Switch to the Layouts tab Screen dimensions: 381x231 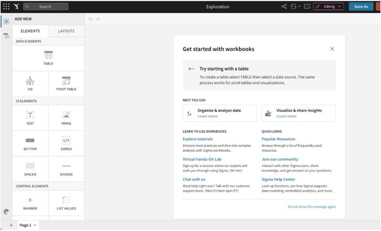66,31
